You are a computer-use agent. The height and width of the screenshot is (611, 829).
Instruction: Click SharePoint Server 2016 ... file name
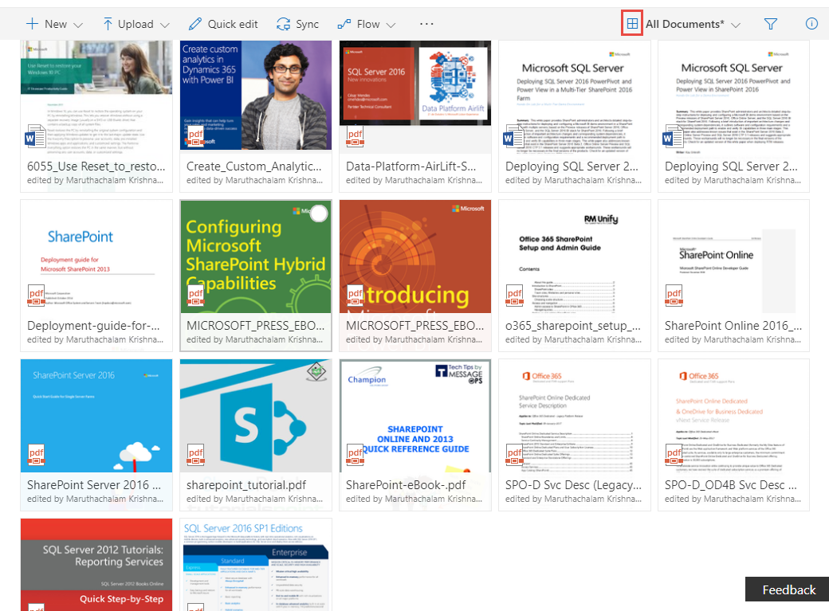pyautogui.click(x=94, y=484)
